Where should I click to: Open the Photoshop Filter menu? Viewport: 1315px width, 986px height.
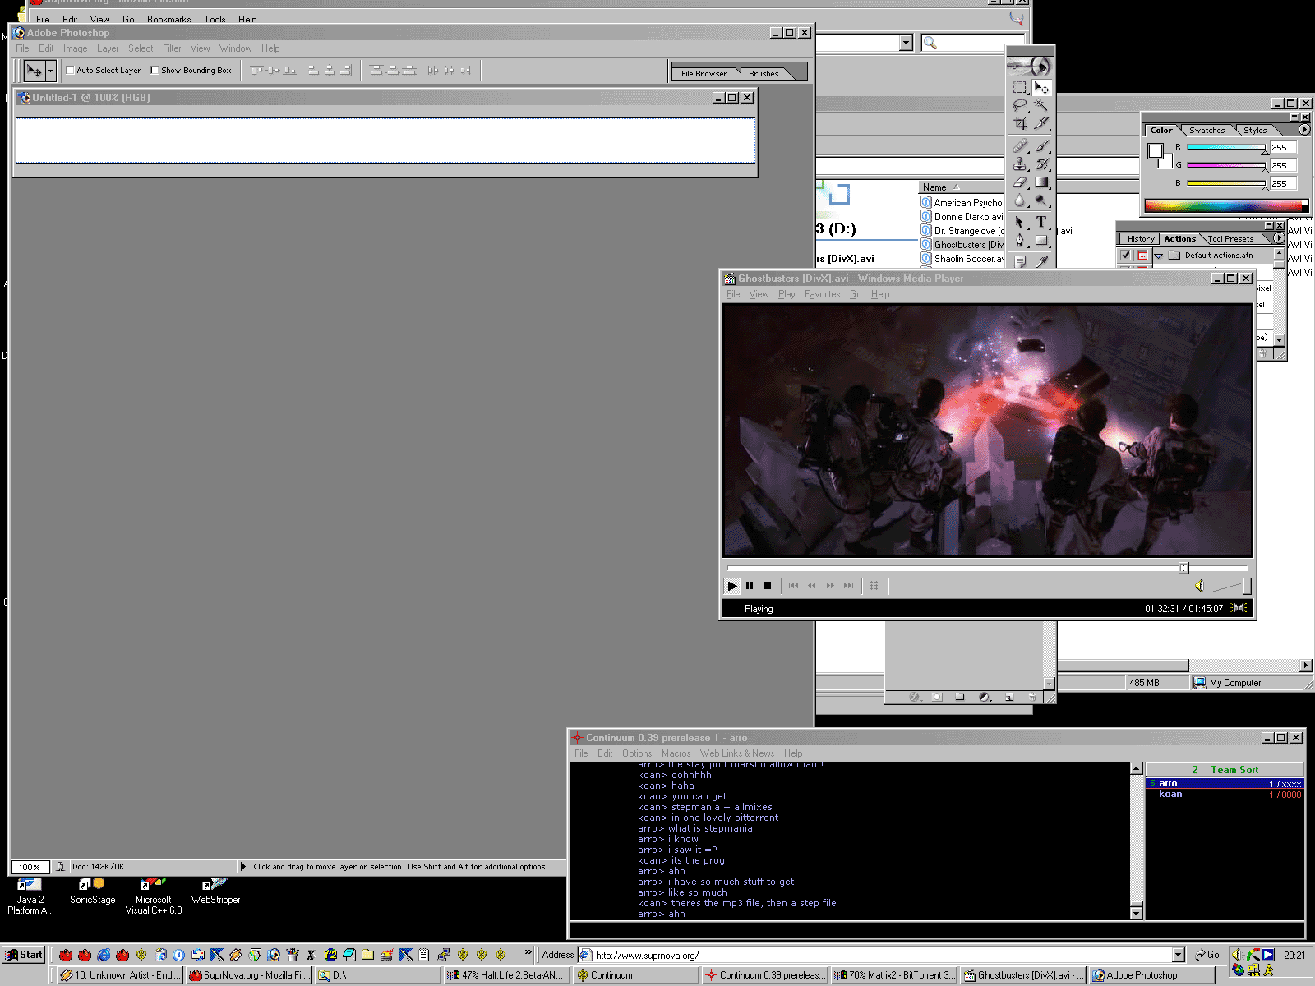(172, 48)
